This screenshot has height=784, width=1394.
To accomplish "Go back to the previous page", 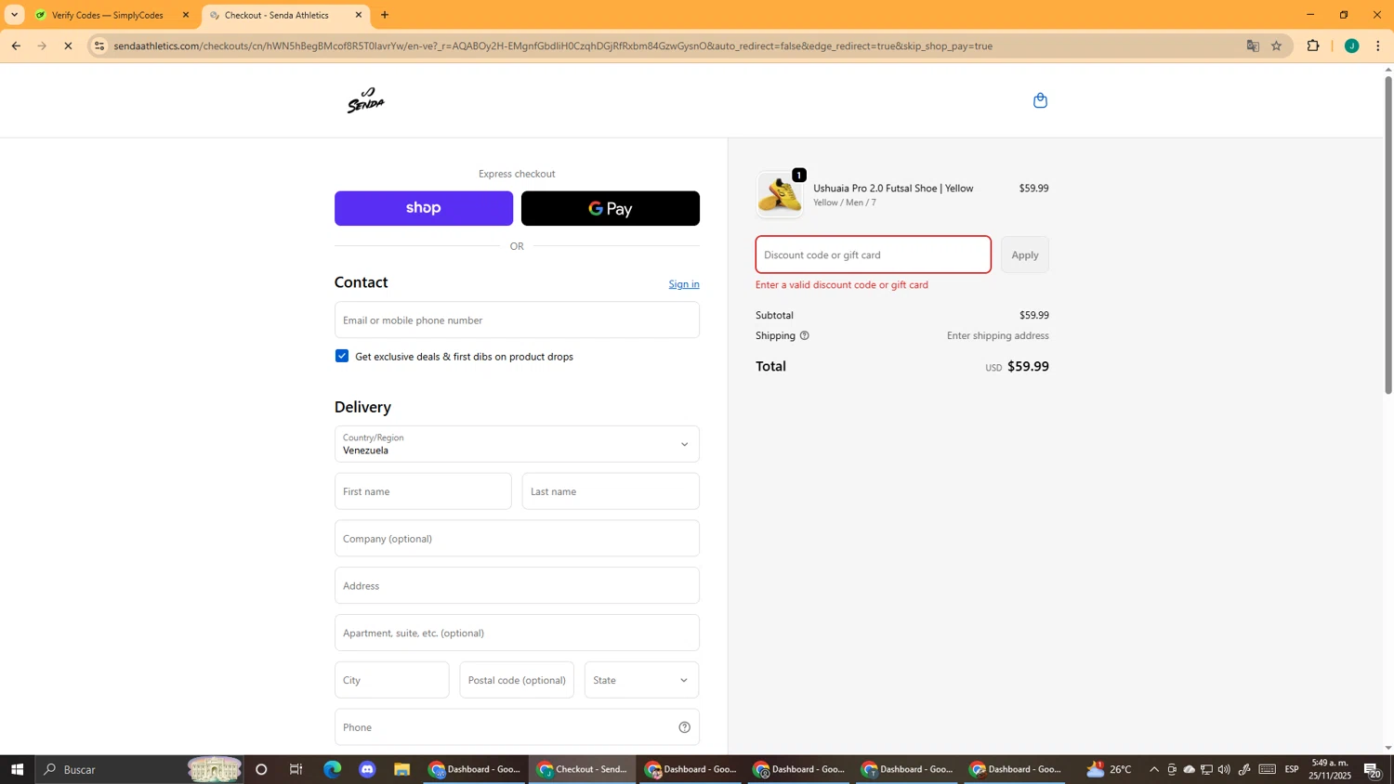I will [16, 46].
